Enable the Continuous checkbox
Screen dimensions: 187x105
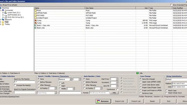pyautogui.click(x=117, y=89)
